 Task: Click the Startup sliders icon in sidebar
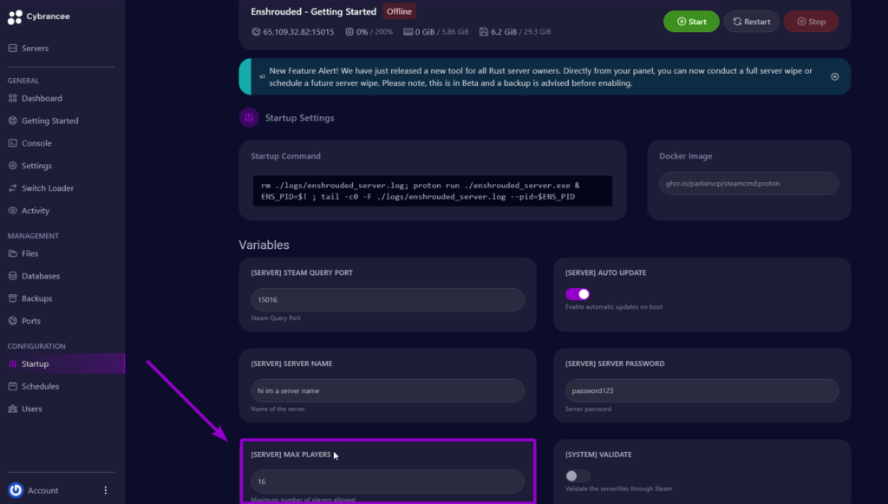[12, 363]
